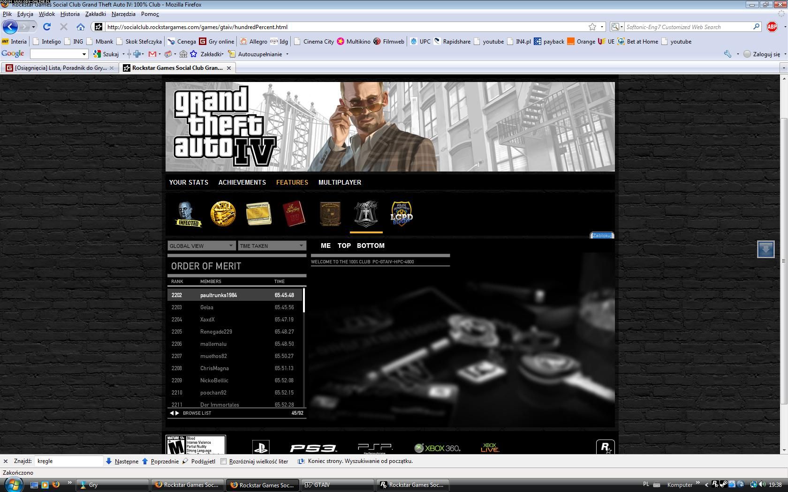Open the Allegro bookmark
The width and height of the screenshot is (788, 492).
pyautogui.click(x=253, y=41)
